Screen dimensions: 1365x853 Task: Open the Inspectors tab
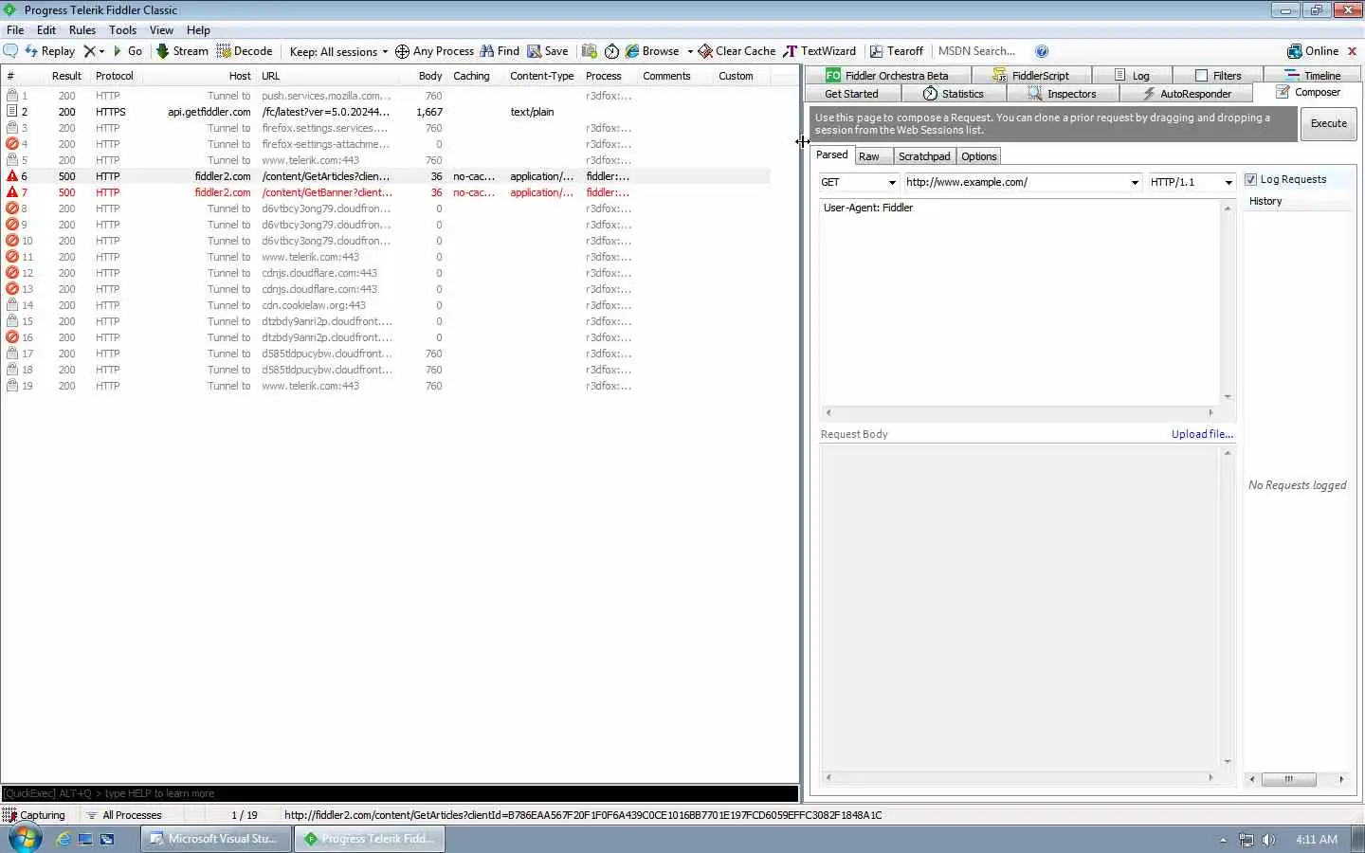click(1063, 94)
